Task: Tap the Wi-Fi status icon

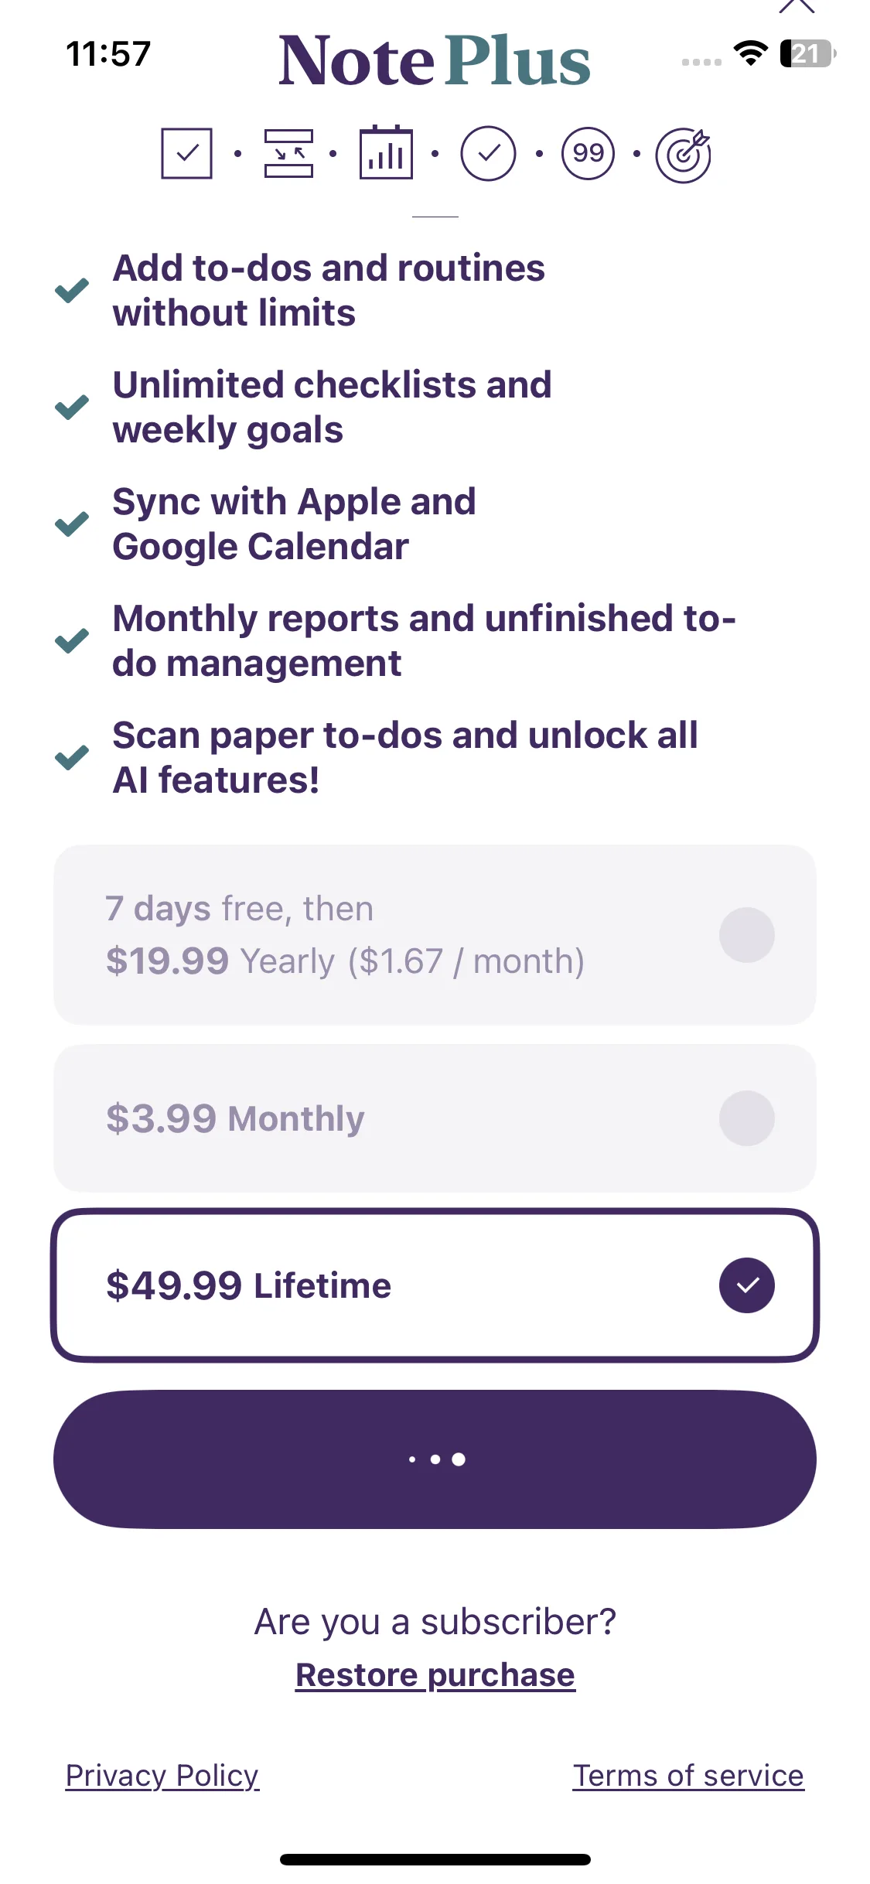Action: (750, 53)
